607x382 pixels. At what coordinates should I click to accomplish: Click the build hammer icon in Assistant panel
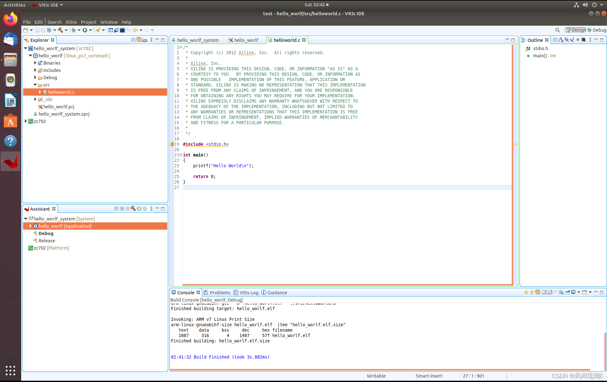pos(133,209)
